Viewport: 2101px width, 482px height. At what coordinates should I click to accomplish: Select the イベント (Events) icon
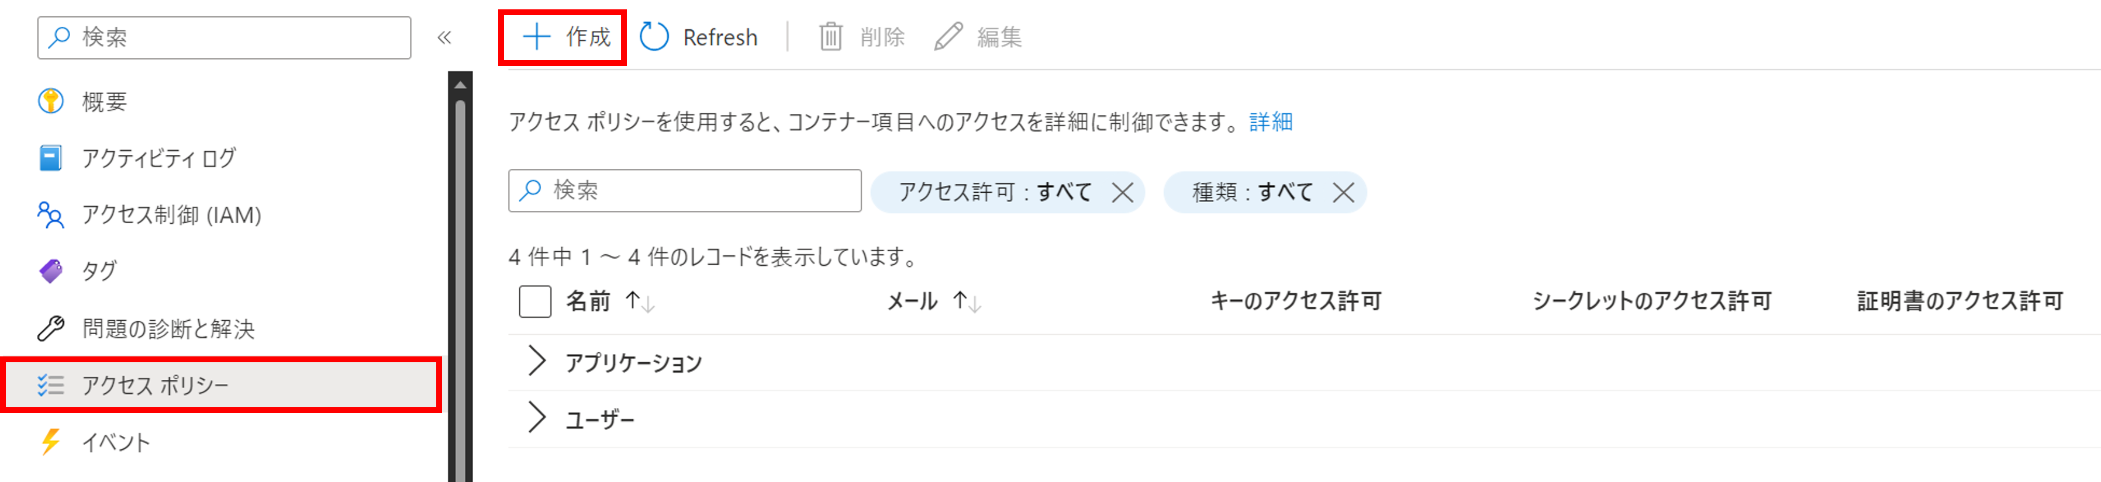tap(50, 443)
